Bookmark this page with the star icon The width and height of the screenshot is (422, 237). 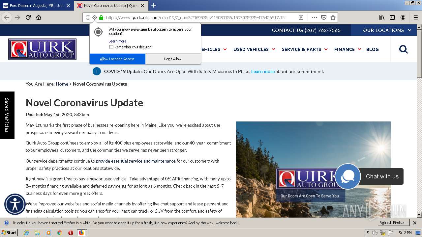click(x=333, y=17)
